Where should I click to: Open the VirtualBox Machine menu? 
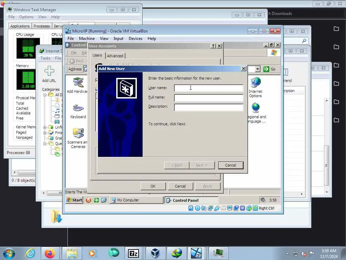point(87,39)
